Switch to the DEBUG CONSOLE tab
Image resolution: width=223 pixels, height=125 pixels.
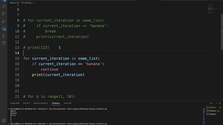pyautogui.click(x=41, y=103)
